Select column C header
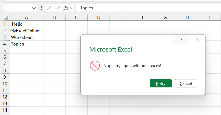 tap(77, 17)
